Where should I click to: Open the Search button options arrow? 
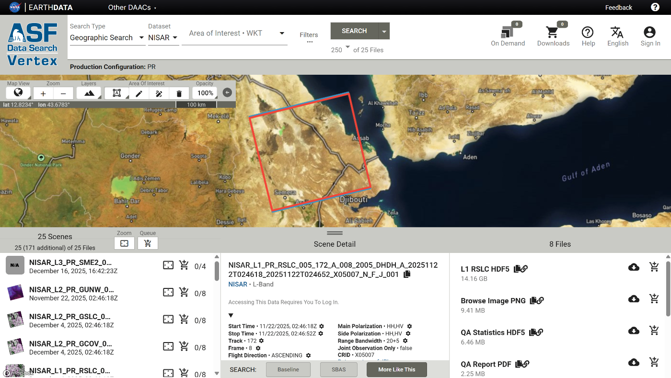coord(384,31)
